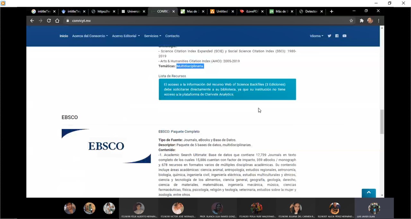
Task: Click the highlighted word 'Multidisciplinaria.'
Action: point(190,66)
